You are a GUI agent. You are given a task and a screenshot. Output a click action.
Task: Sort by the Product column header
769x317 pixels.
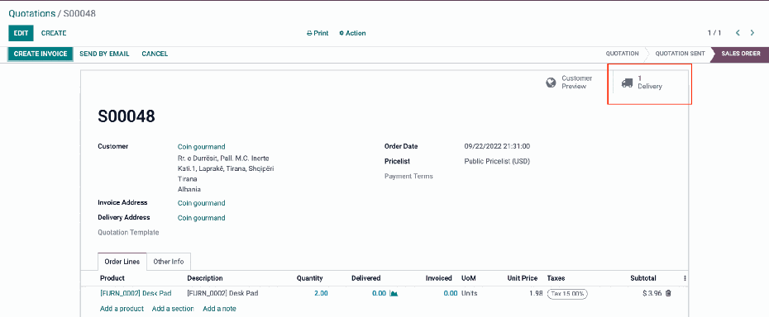coord(112,278)
